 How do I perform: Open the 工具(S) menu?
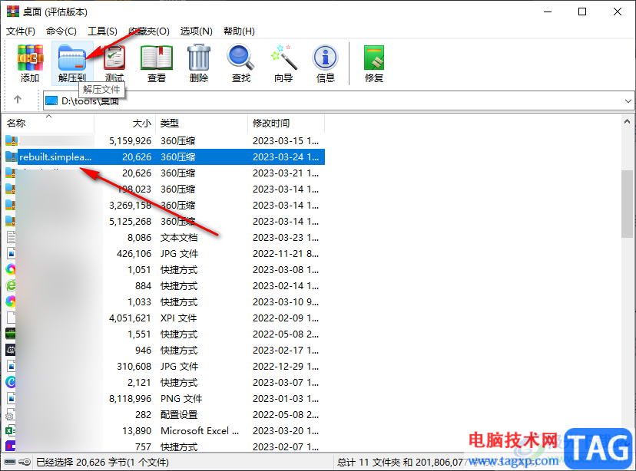(103, 31)
